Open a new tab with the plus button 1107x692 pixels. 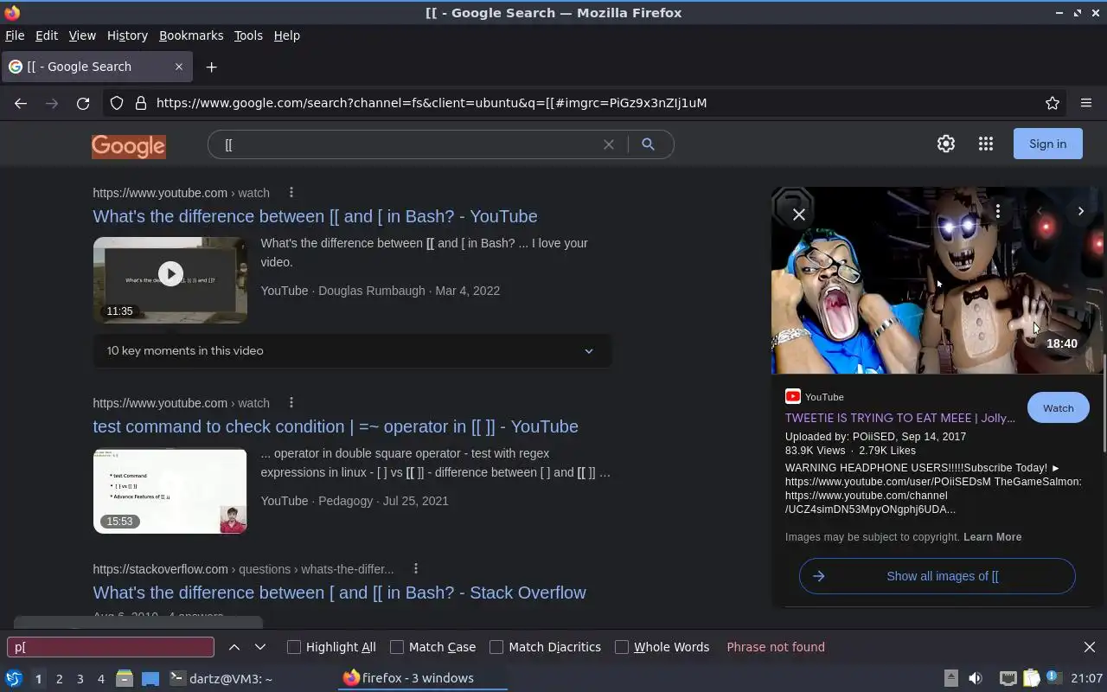[211, 67]
